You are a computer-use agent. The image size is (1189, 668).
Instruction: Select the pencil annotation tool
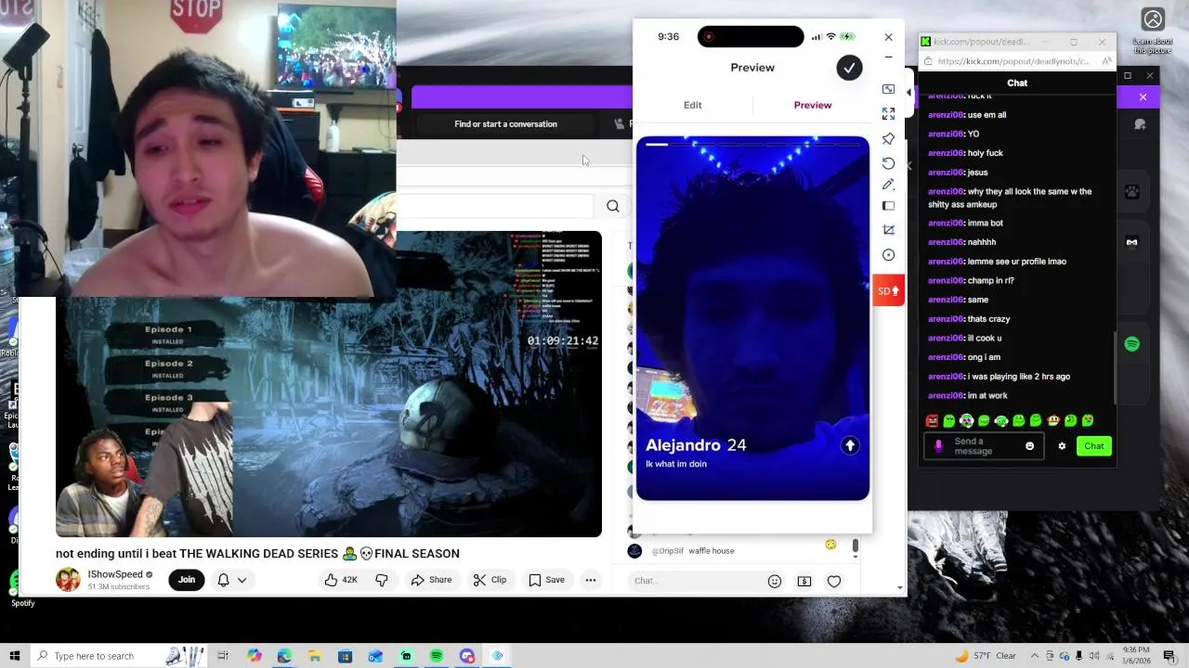[889, 184]
